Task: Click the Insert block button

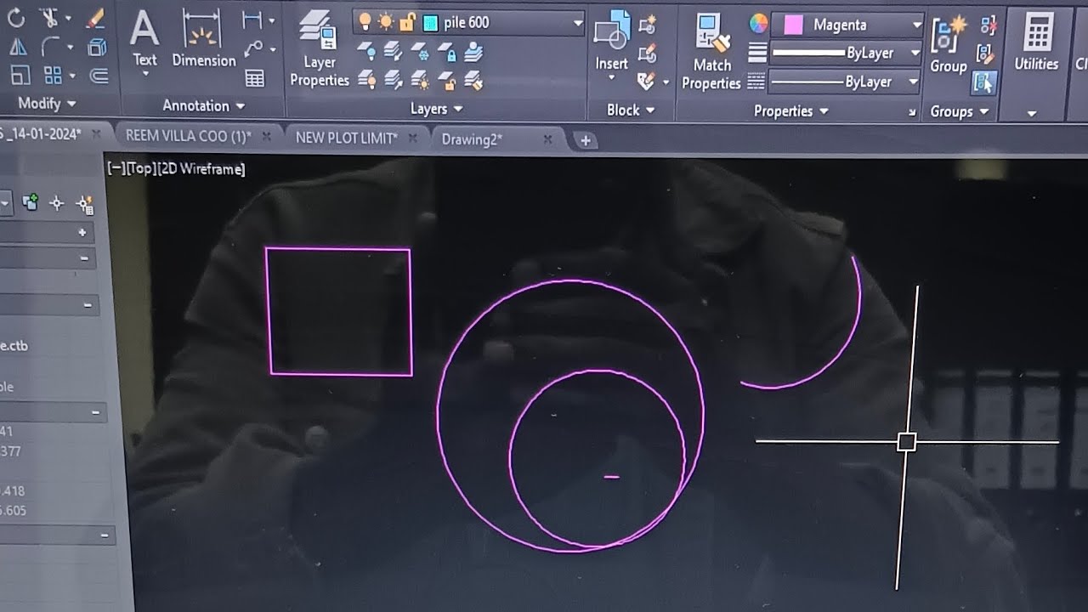Action: point(612,44)
